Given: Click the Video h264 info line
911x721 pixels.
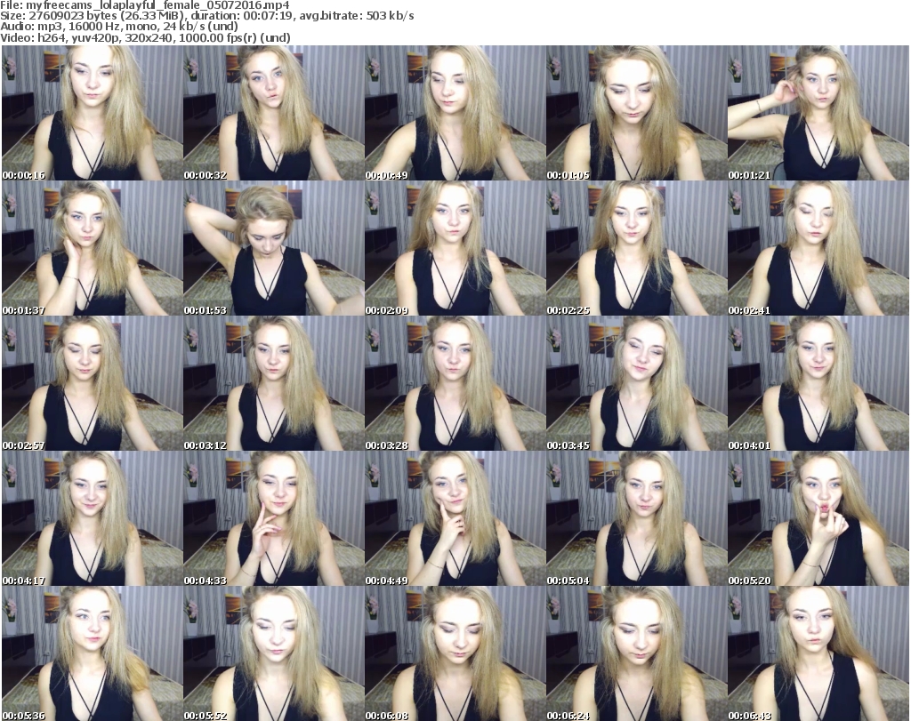Looking at the screenshot, I should (145, 37).
